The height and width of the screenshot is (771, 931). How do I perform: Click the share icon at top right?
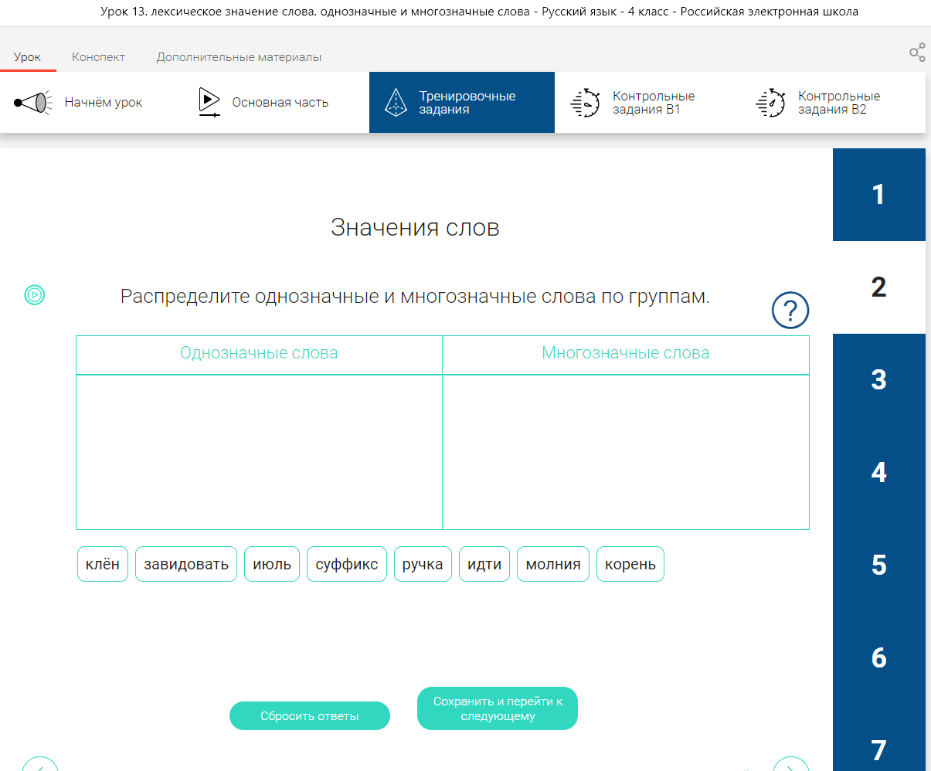click(917, 53)
